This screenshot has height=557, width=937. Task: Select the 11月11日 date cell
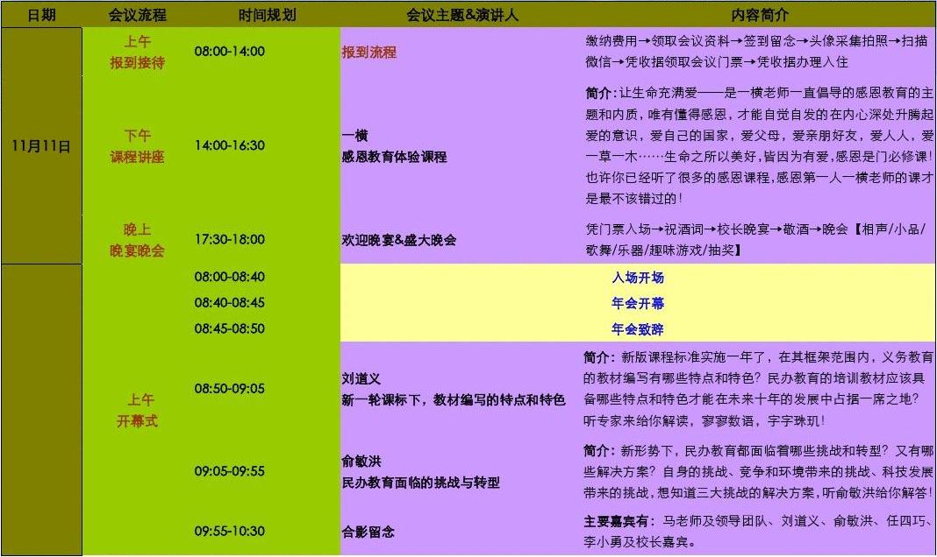point(41,146)
